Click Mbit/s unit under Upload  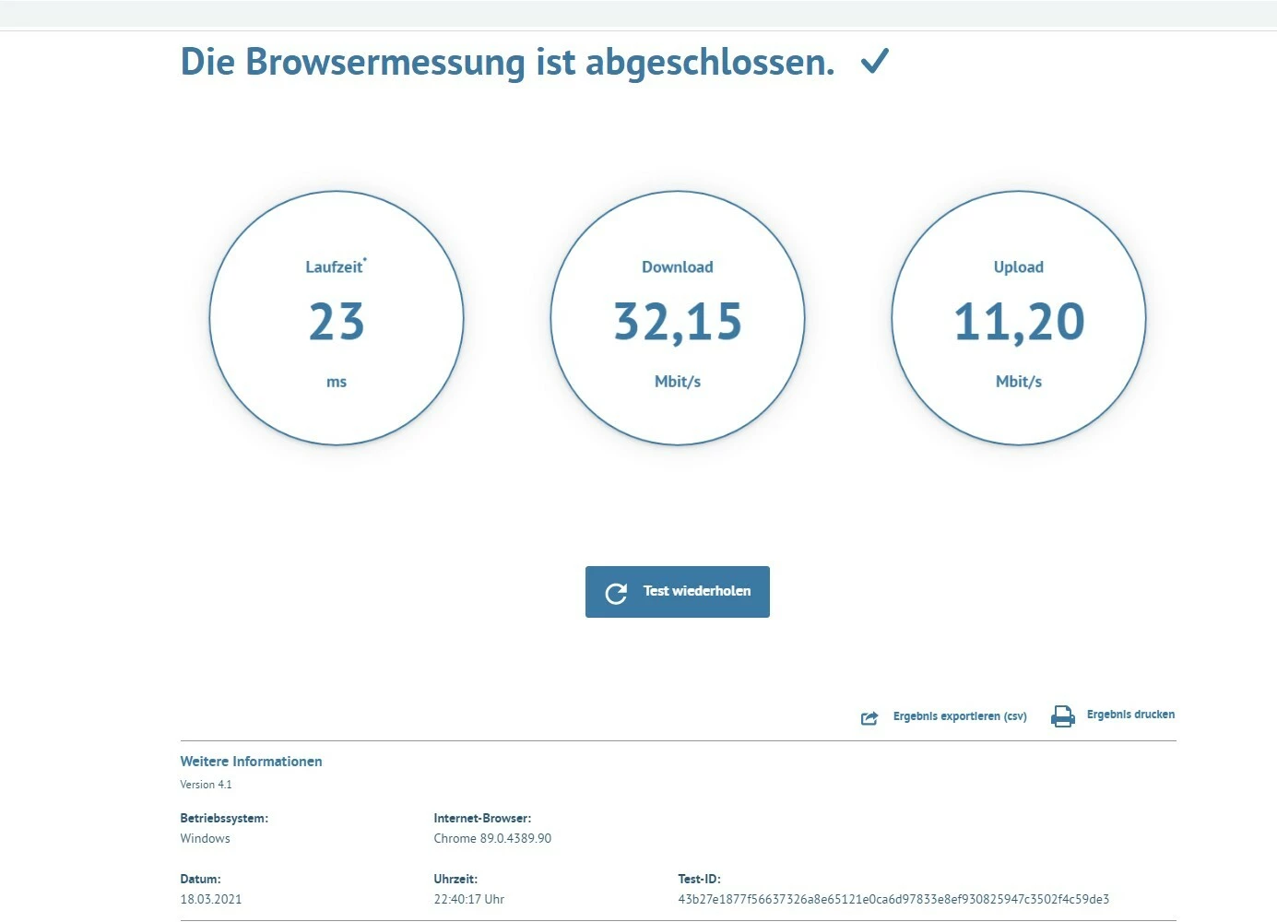(x=1019, y=382)
